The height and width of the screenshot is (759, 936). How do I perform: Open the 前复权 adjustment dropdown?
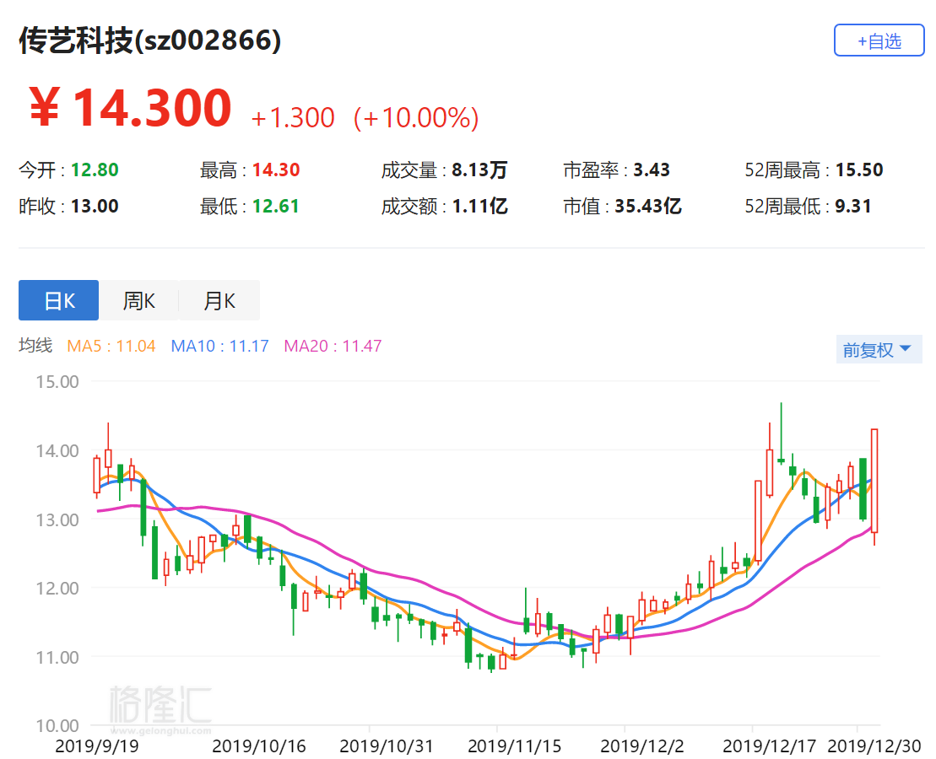879,349
